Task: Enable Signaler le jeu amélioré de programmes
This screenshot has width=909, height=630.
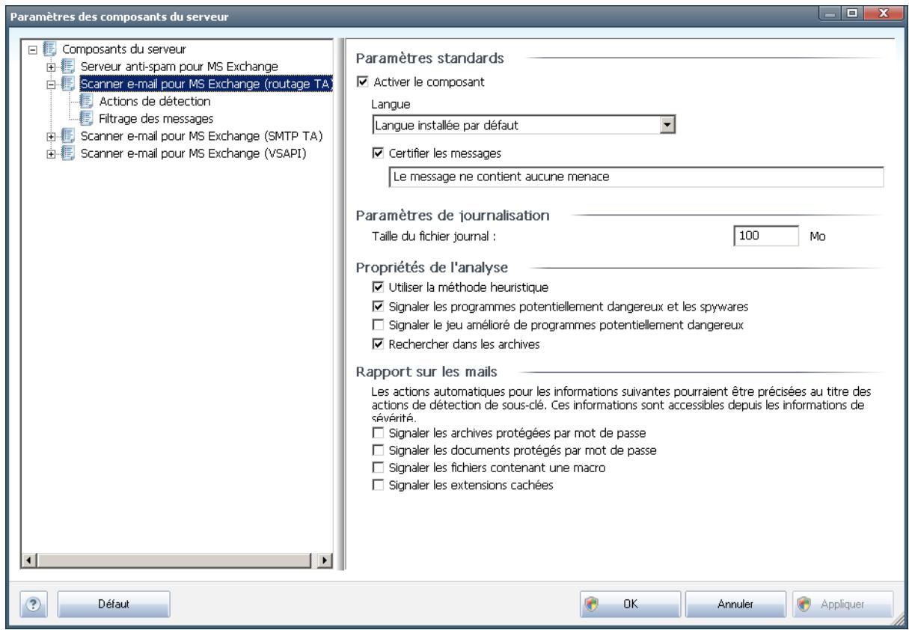Action: click(377, 324)
